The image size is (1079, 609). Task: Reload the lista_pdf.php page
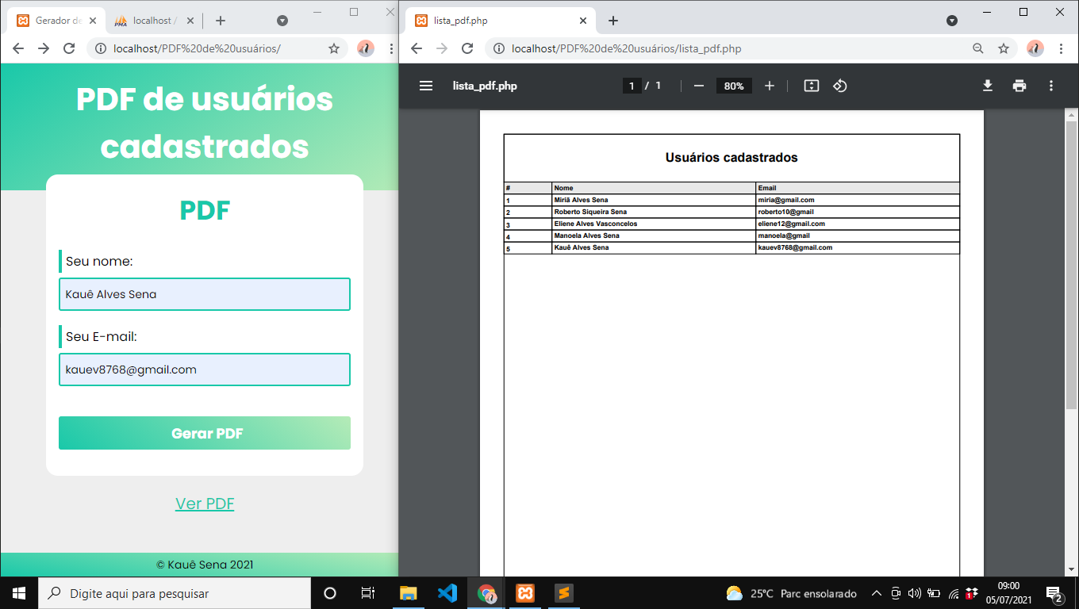point(466,48)
